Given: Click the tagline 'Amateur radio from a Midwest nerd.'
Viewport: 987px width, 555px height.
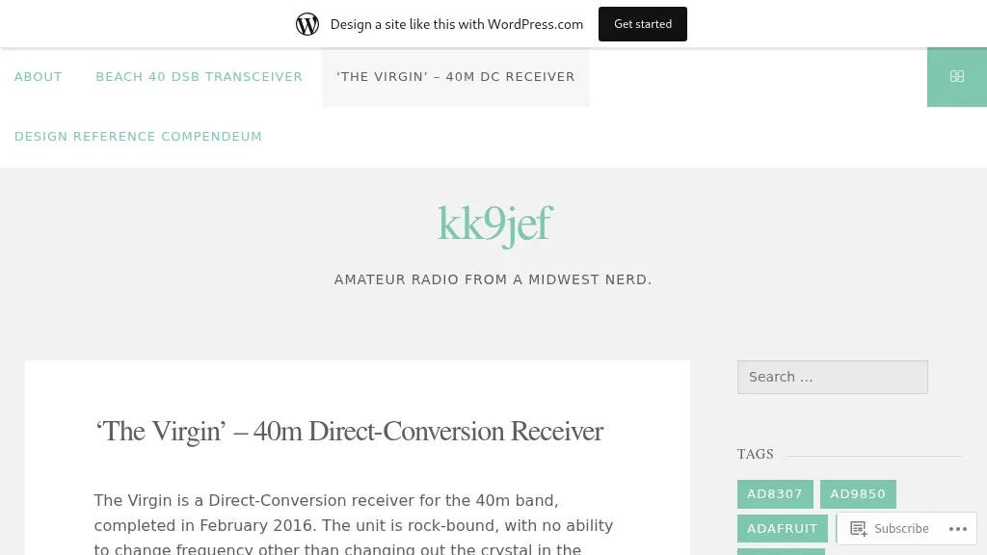Looking at the screenshot, I should (493, 279).
